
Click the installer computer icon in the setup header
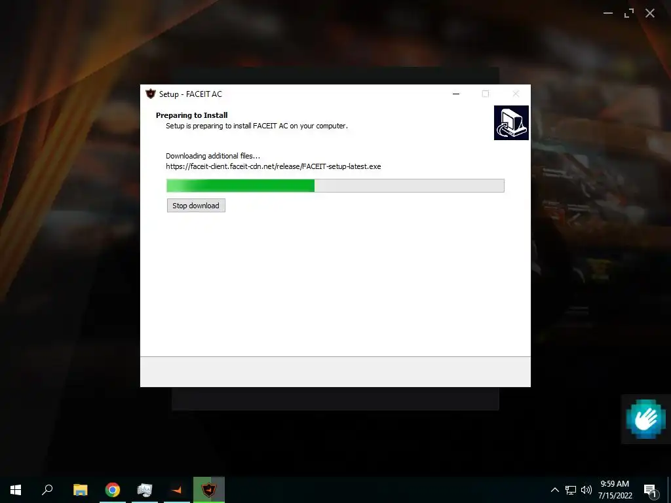pyautogui.click(x=511, y=122)
